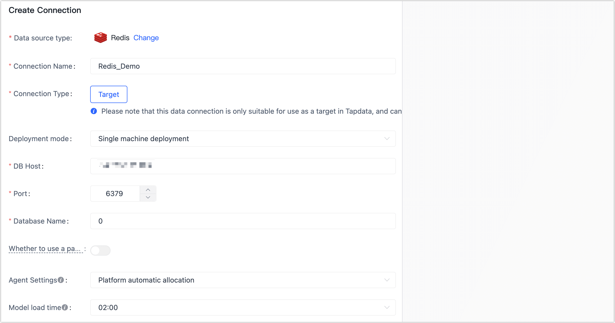Click the DB Host input field
The height and width of the screenshot is (323, 615).
[242, 166]
